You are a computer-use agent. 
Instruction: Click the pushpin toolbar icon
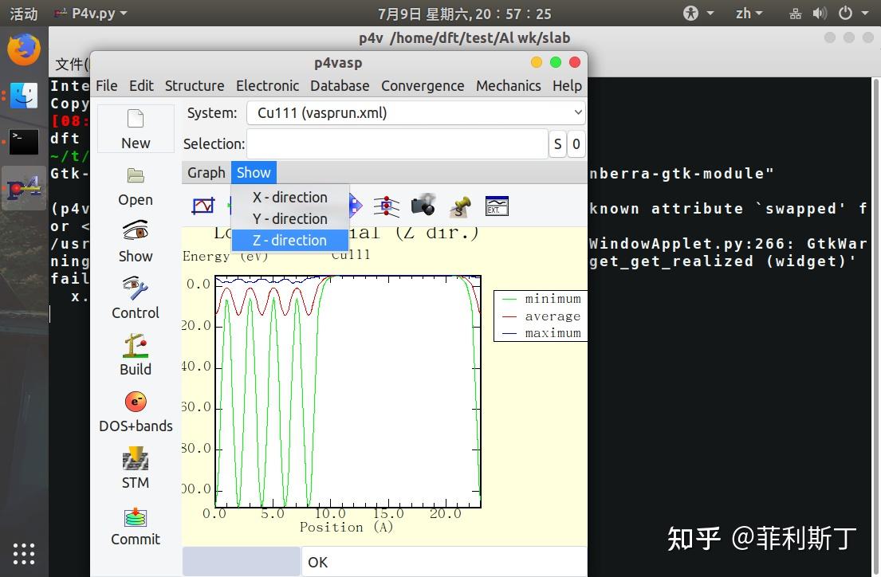click(x=460, y=206)
